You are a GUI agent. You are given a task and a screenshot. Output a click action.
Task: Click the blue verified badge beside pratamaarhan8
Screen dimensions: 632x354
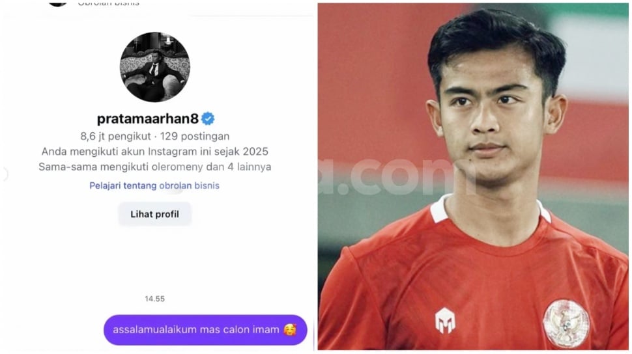208,118
